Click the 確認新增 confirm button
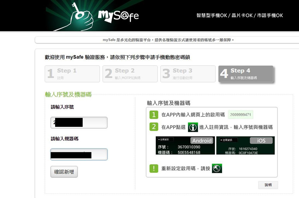The width and height of the screenshot is (299, 198). click(64, 172)
